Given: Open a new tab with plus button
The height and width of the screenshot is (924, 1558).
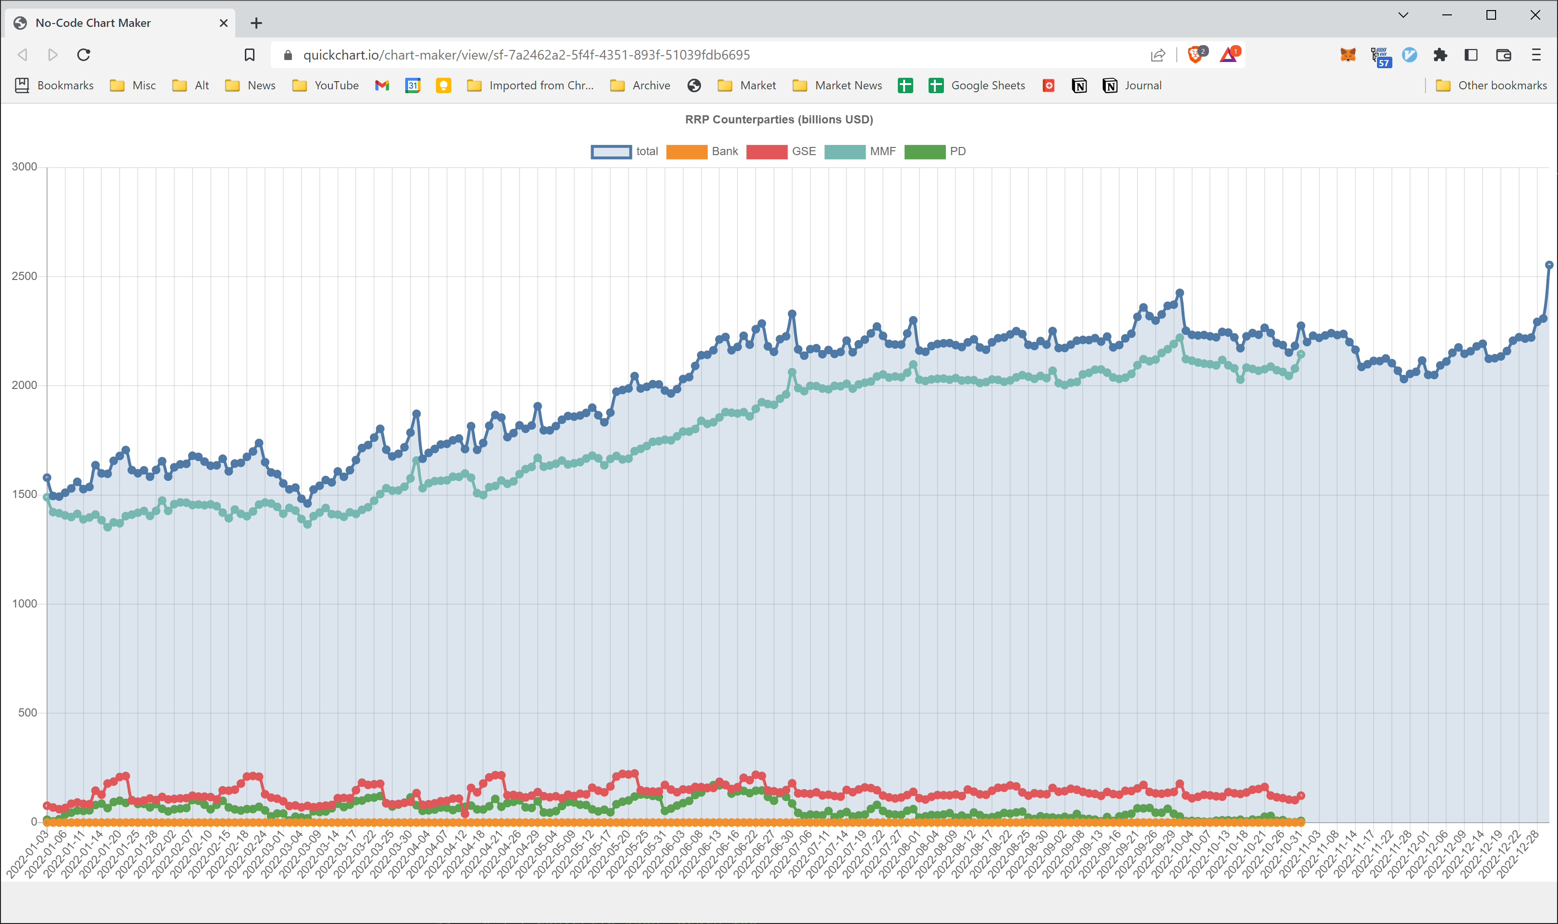Looking at the screenshot, I should coord(256,23).
